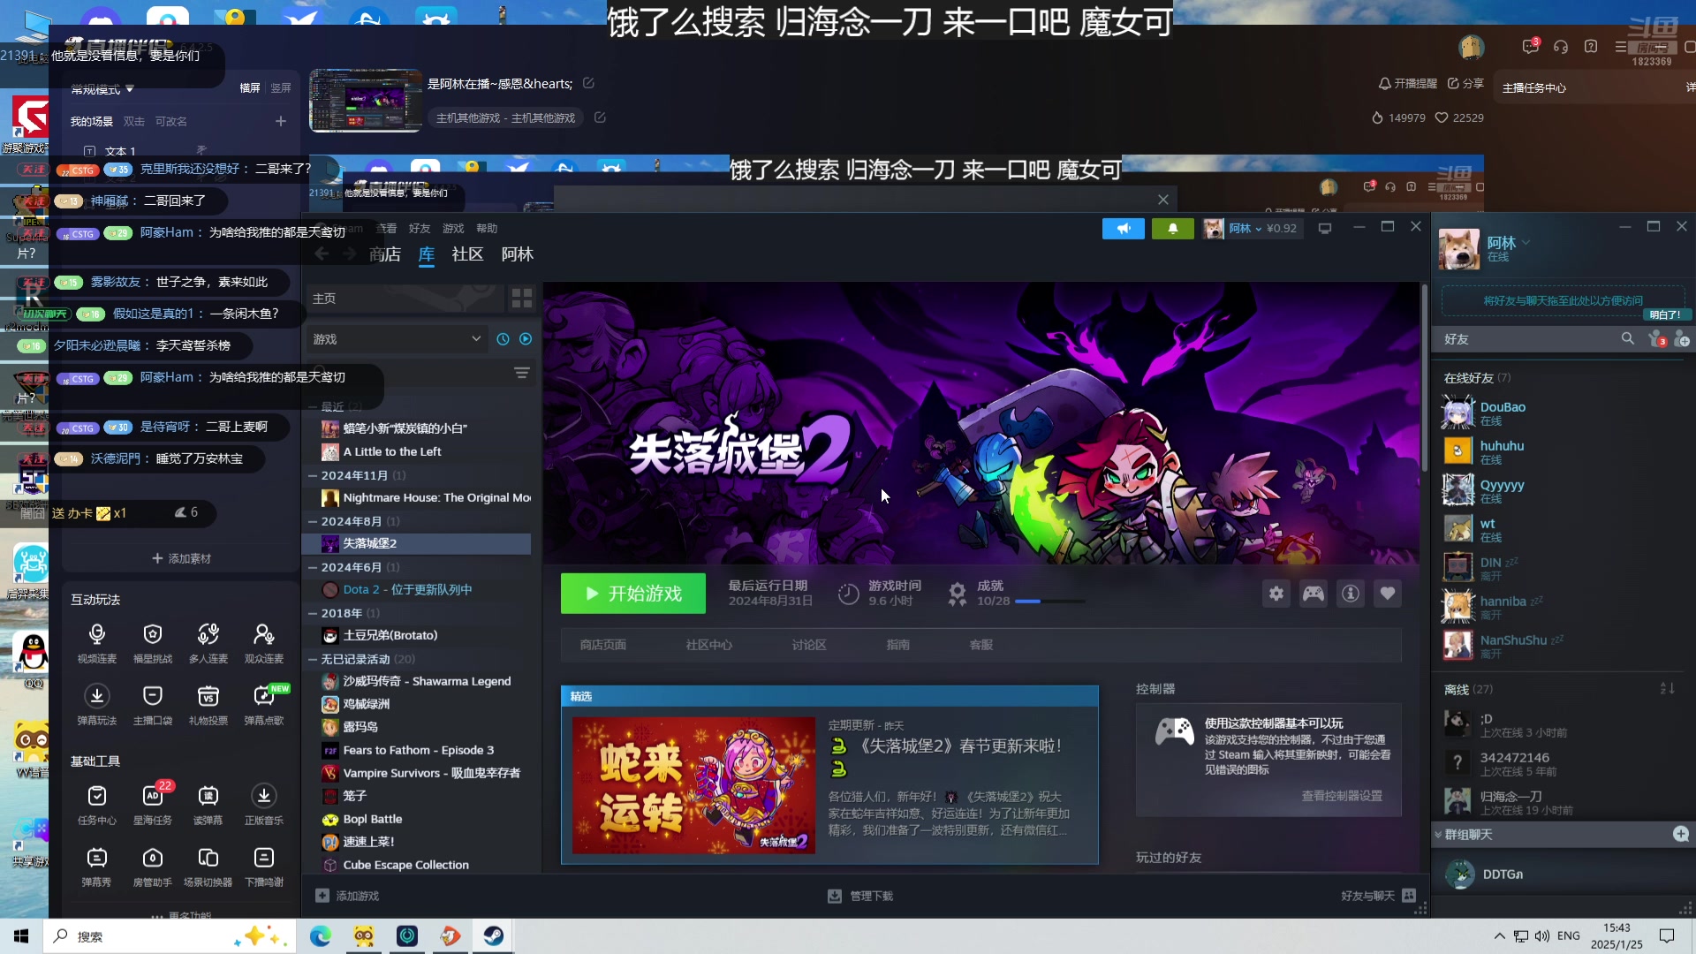
Task: Open 商店页面 link for the game
Action: tap(603, 645)
